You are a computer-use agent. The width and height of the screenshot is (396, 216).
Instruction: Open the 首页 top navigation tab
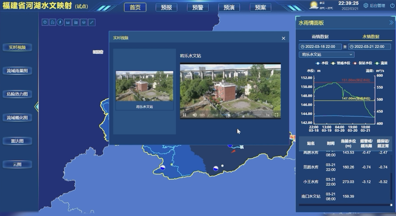point(135,7)
